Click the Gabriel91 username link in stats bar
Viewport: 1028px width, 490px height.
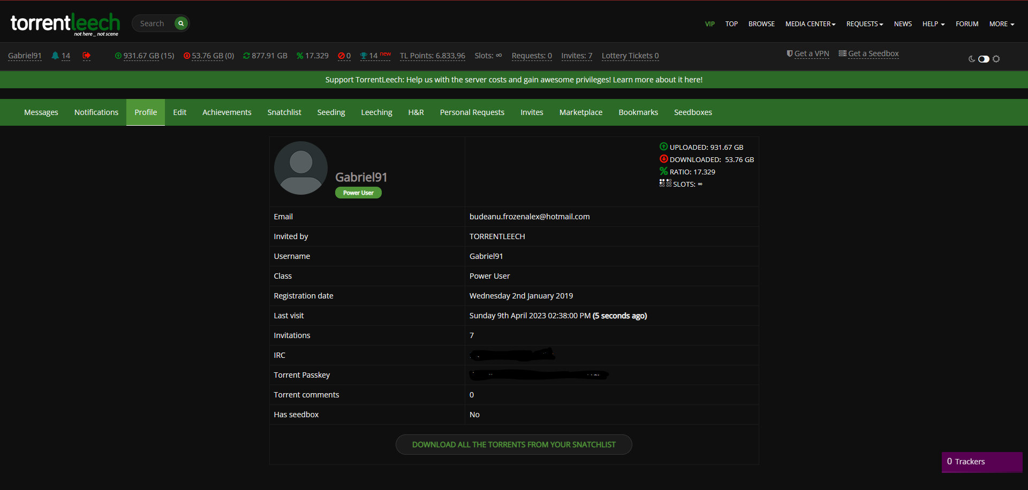(25, 56)
